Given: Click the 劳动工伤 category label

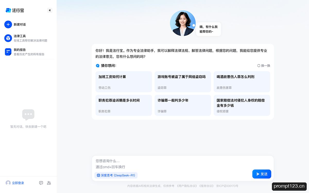Looking at the screenshot, I should point(105,88).
